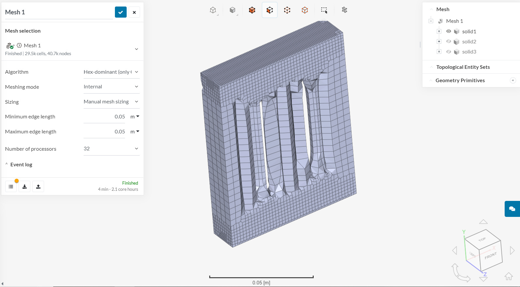Open the chat support button

click(x=512, y=209)
